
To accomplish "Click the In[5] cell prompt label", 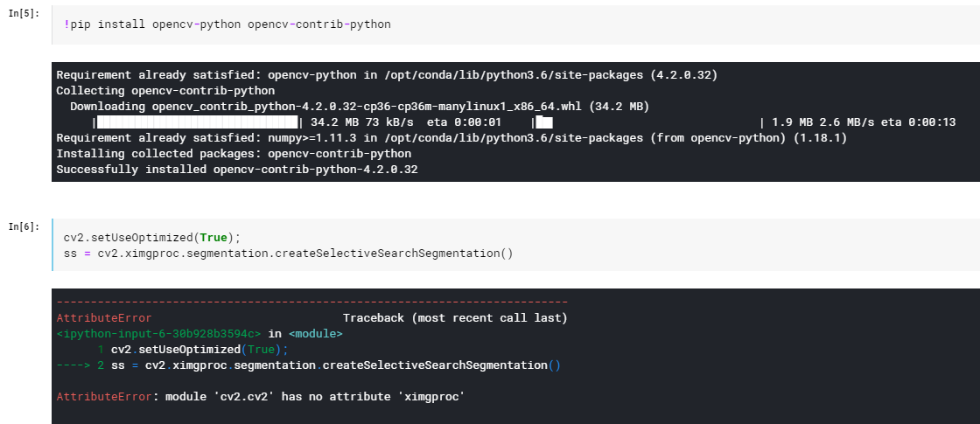I will click(x=24, y=14).
